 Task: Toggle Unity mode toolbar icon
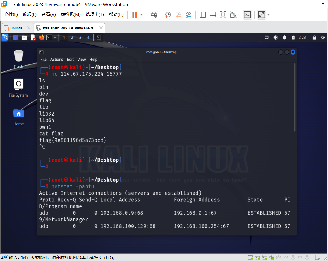[x=233, y=15]
